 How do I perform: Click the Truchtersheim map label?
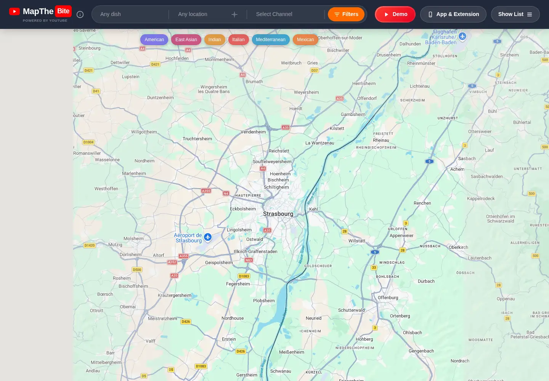click(197, 139)
